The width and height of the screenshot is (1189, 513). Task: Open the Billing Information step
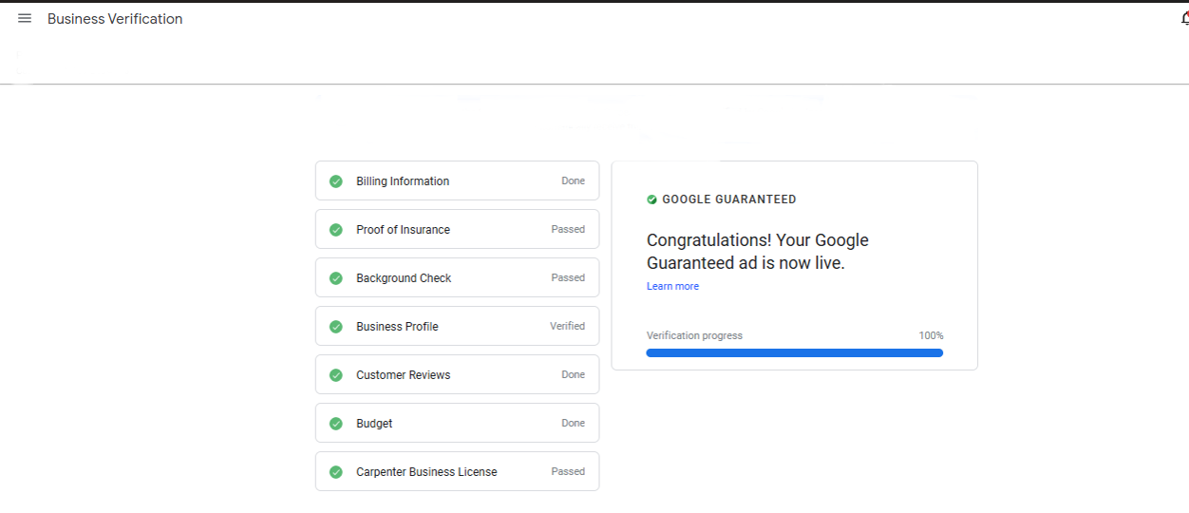(x=457, y=180)
